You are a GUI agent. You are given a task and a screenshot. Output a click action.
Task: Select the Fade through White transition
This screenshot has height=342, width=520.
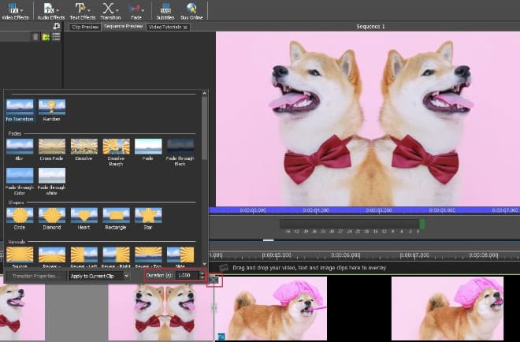51,181
